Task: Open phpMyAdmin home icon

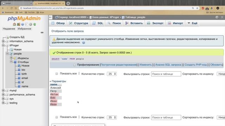Action: tap(14, 24)
